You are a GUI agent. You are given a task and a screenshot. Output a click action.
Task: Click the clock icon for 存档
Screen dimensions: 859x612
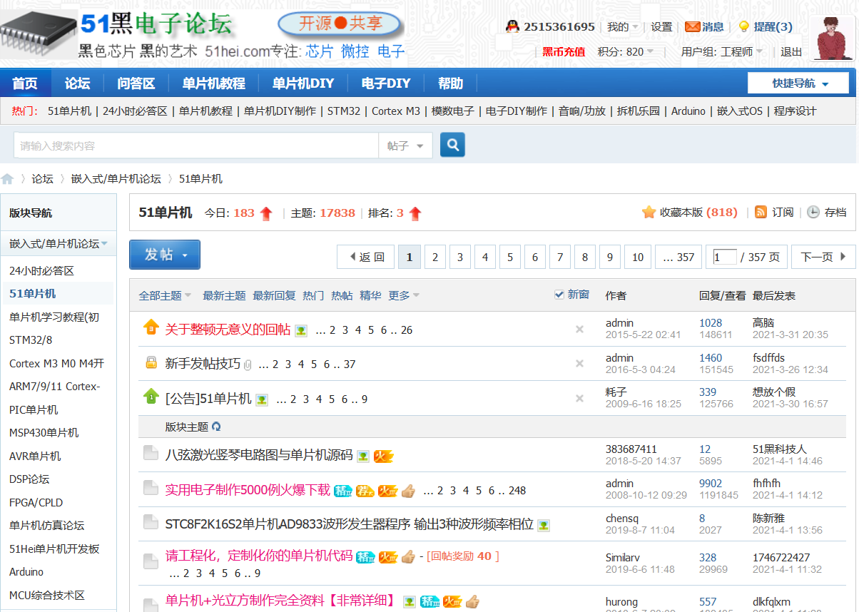pyautogui.click(x=813, y=212)
